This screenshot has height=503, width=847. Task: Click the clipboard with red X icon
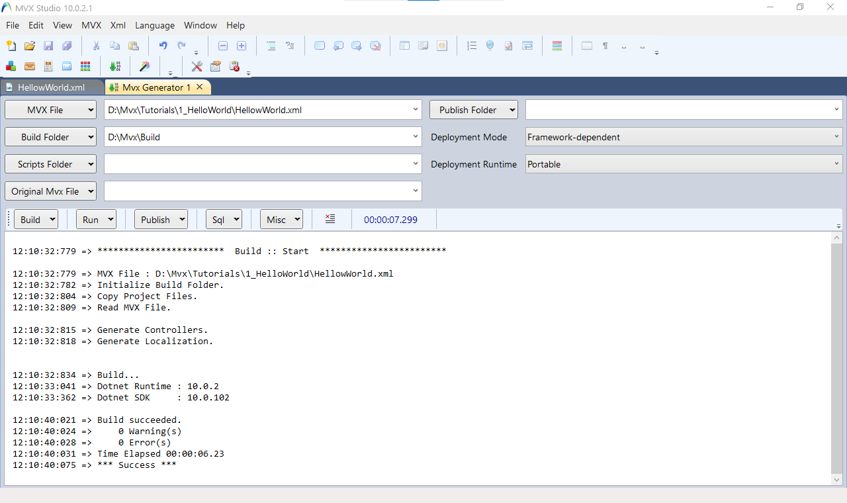pyautogui.click(x=234, y=66)
